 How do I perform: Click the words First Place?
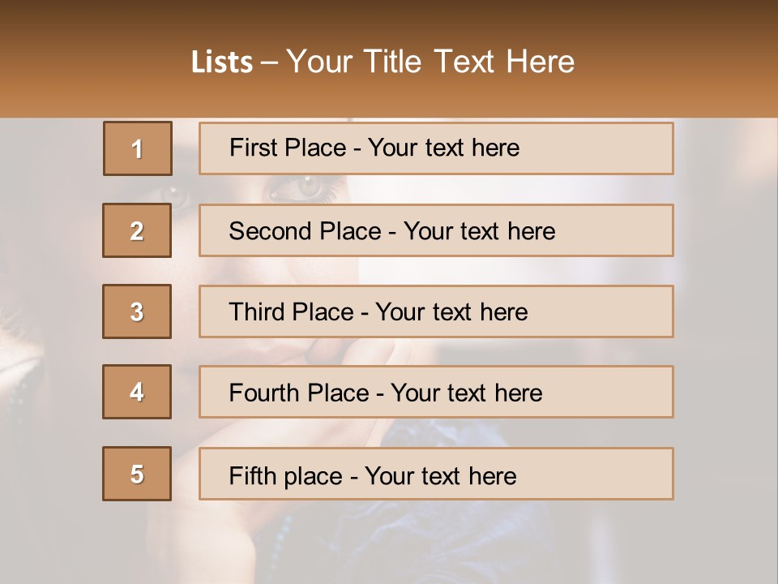[x=288, y=148]
